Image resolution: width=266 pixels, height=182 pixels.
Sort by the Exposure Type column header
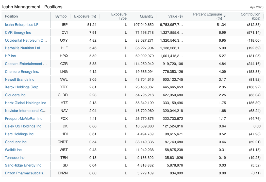(x=119, y=16)
